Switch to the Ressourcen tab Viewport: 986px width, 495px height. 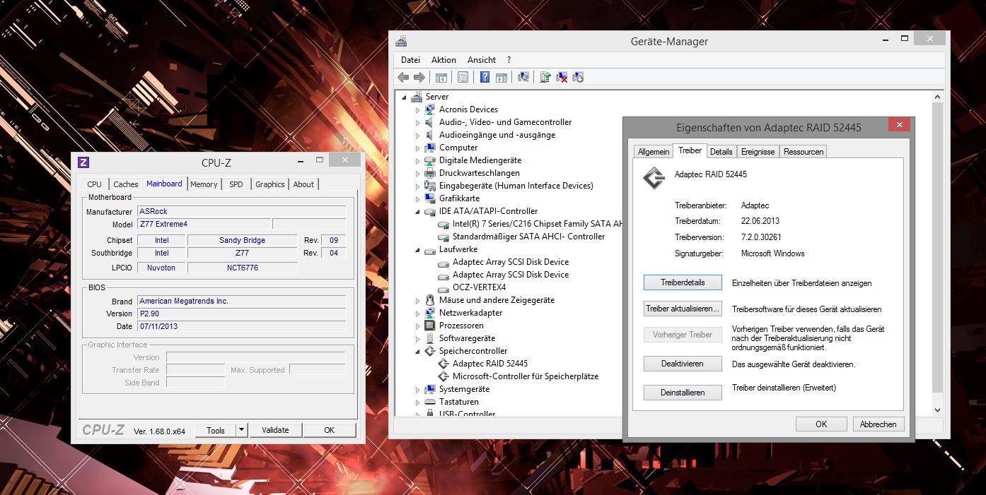803,152
